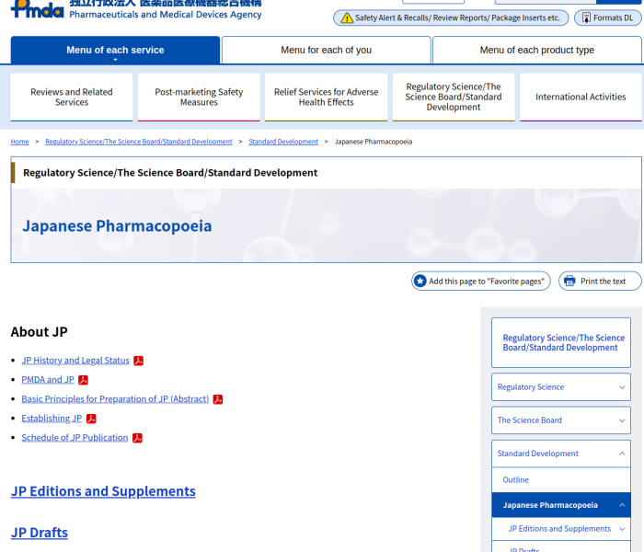Click the printer icon for Print the text
Image resolution: width=644 pixels, height=552 pixels.
coord(569,282)
